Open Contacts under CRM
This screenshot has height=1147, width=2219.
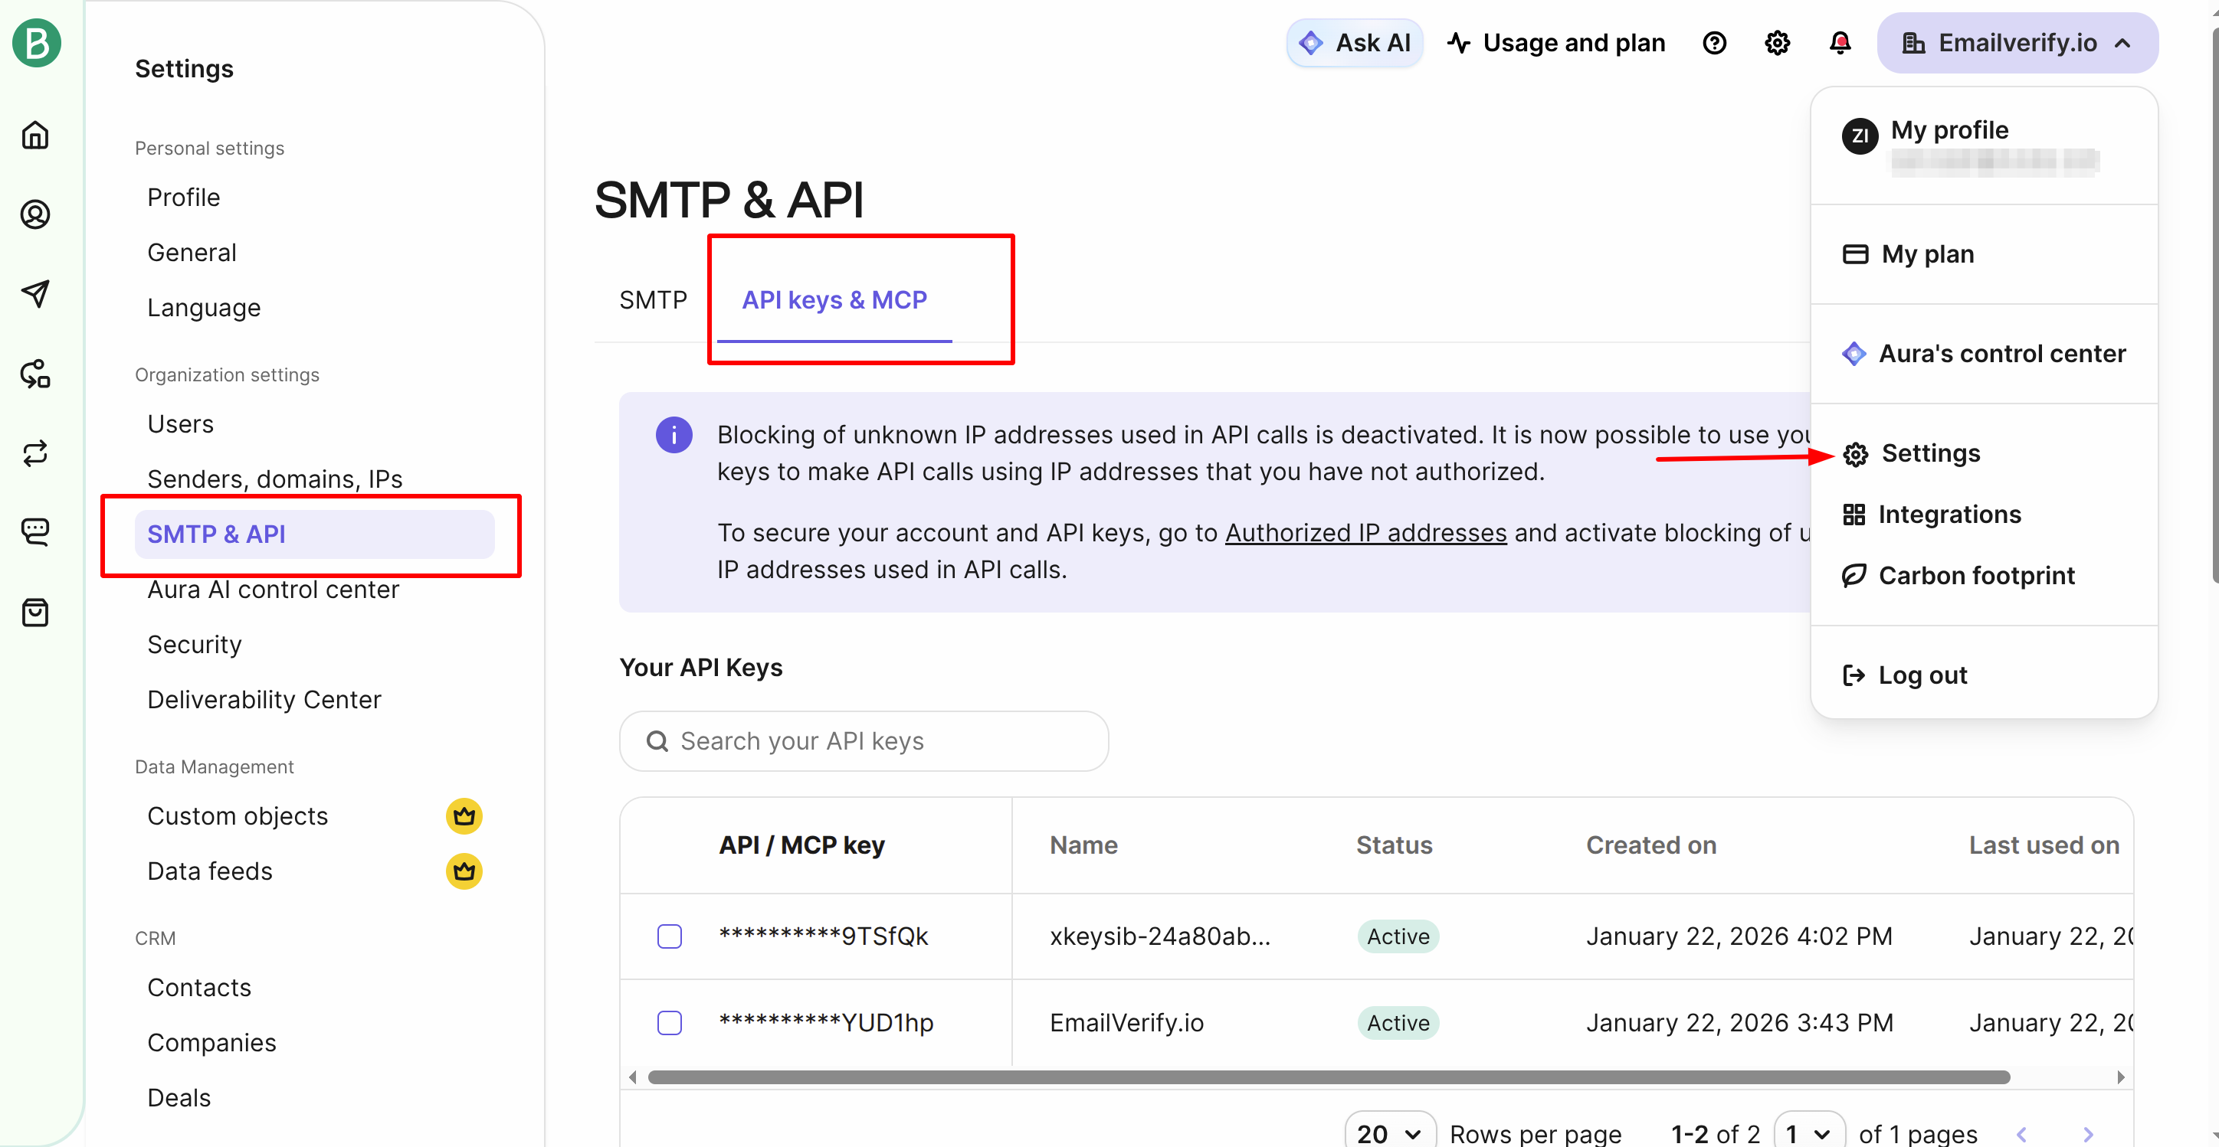click(x=199, y=987)
